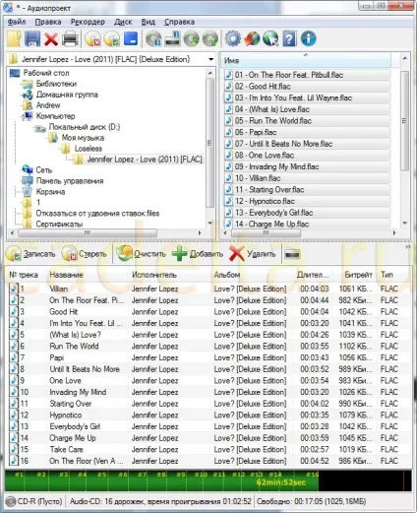
Task: Open settings with the gear toolbar icon
Action: (x=233, y=38)
